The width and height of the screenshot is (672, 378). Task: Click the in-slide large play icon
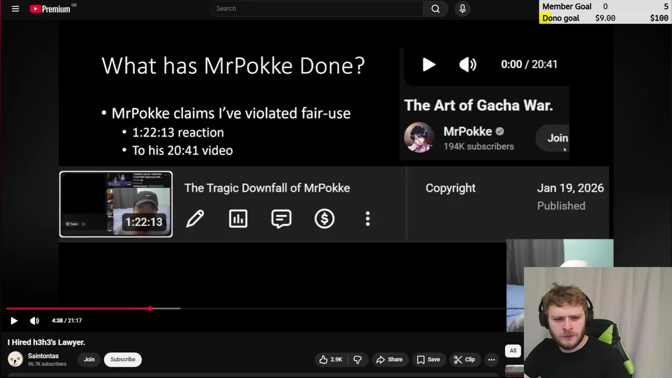click(429, 65)
